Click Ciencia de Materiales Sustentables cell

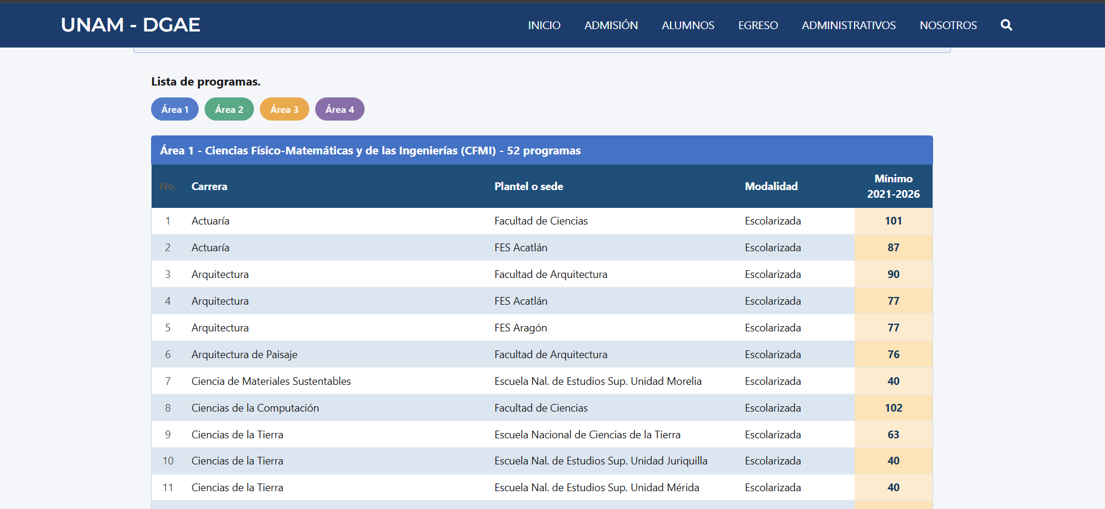point(271,381)
